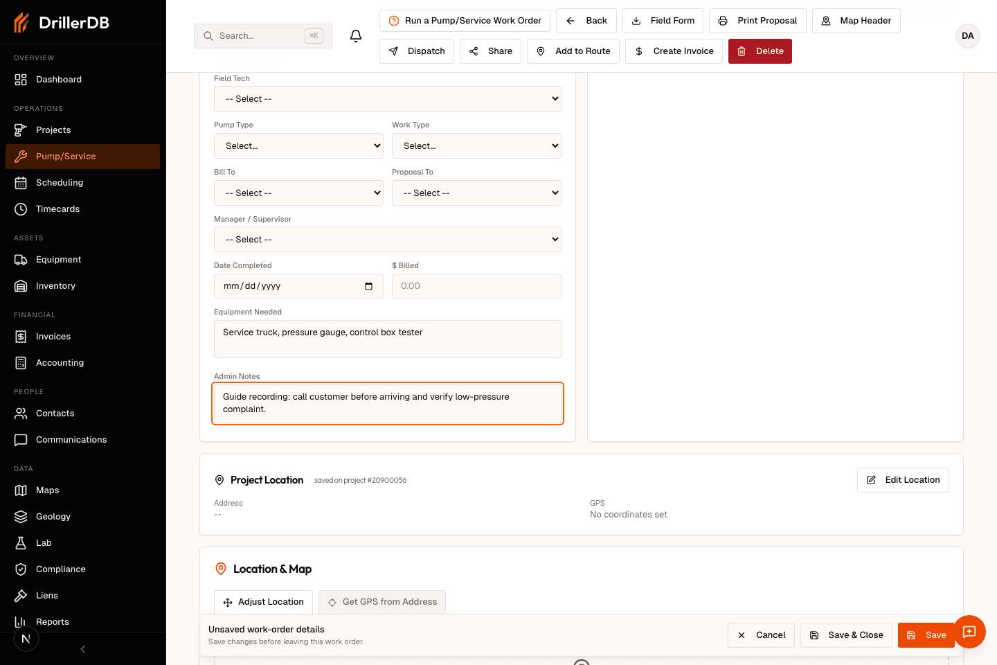
Task: Open Compliance page
Action: pos(82,569)
